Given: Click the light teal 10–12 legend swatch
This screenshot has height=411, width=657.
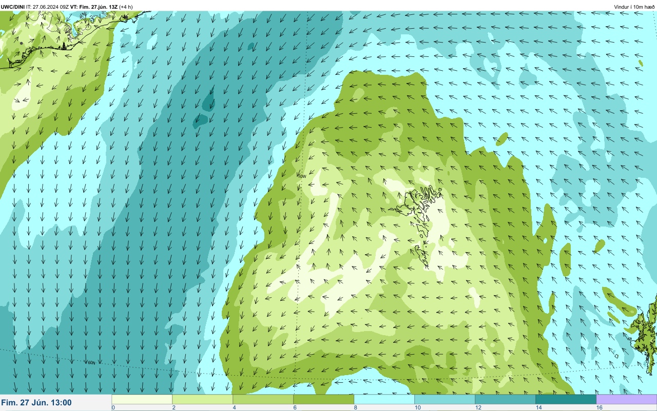Looking at the screenshot, I should [x=445, y=399].
